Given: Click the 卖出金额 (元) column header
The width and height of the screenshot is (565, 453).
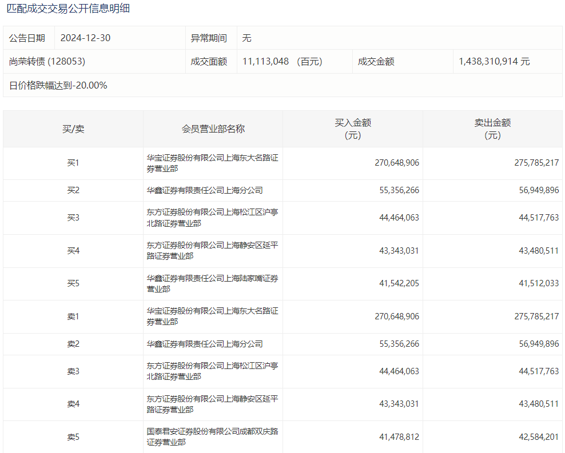Looking at the screenshot, I should pyautogui.click(x=492, y=129).
